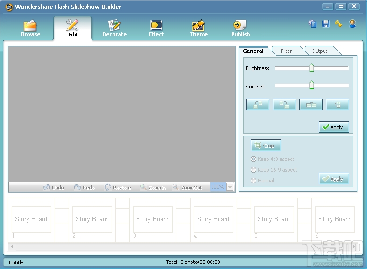This screenshot has width=367, height=269.
Task: Close the Slideshow Builder window
Action: point(354,7)
